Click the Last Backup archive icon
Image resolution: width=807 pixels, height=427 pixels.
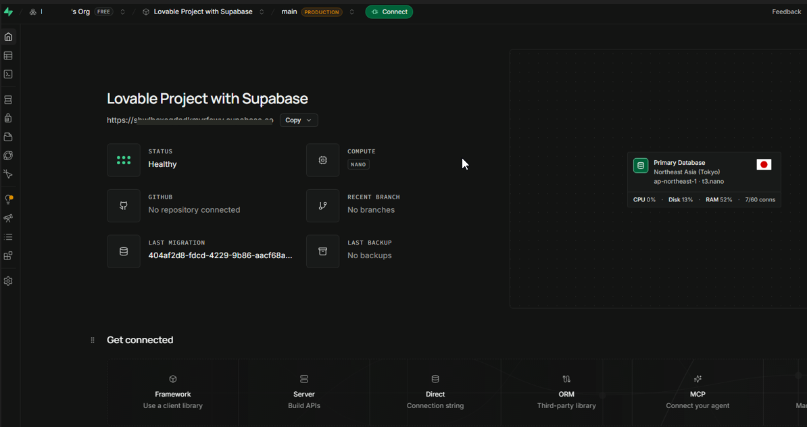pos(322,251)
